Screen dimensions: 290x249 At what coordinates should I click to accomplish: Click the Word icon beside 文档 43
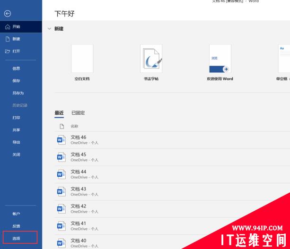61,191
